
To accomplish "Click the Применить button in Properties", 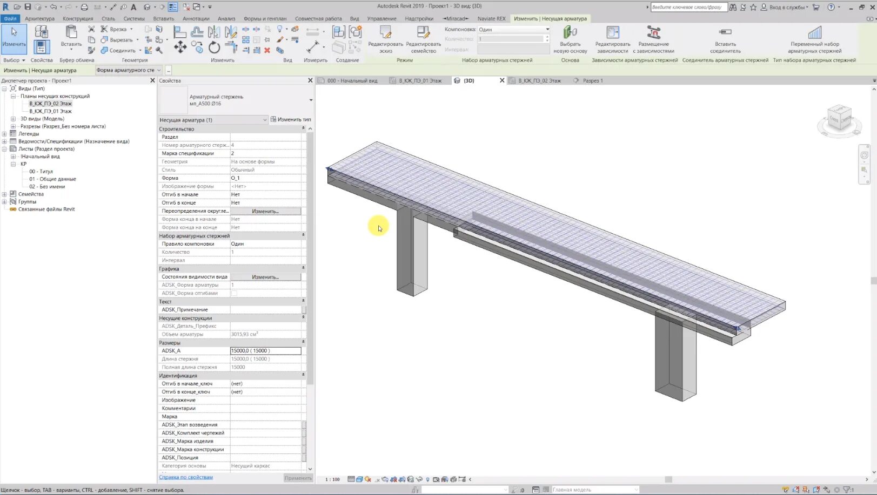I will point(298,478).
